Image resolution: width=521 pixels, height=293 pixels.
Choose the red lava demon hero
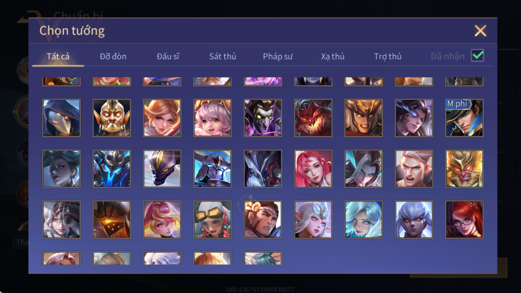[313, 118]
